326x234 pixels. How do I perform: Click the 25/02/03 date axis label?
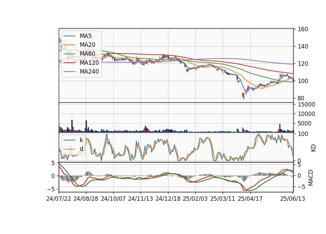point(195,199)
